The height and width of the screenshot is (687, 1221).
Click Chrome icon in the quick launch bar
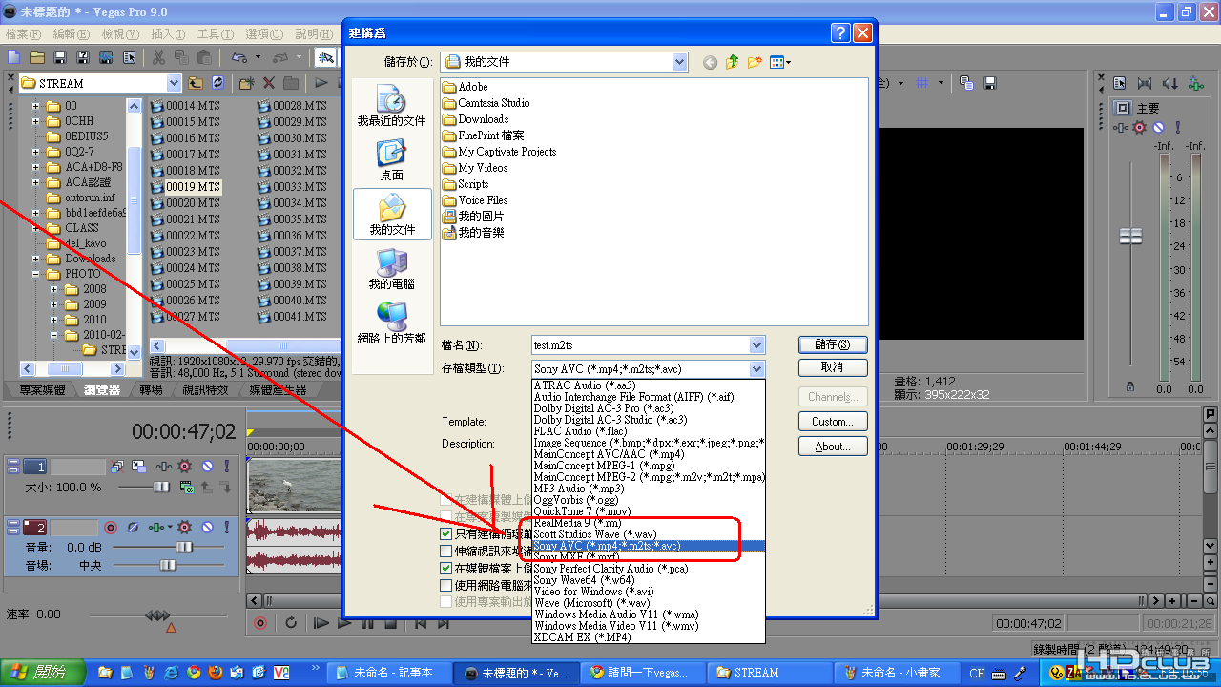[194, 673]
